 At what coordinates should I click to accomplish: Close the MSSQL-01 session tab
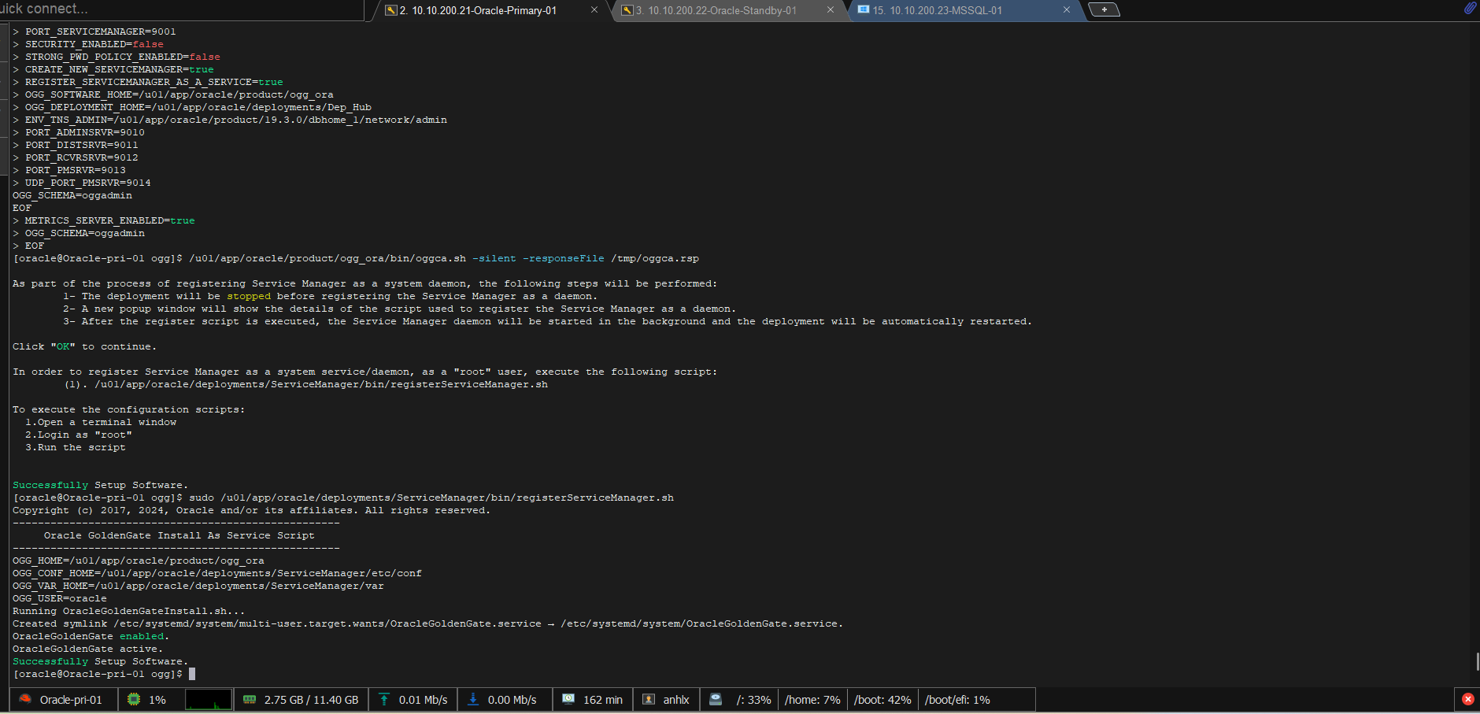[1067, 10]
